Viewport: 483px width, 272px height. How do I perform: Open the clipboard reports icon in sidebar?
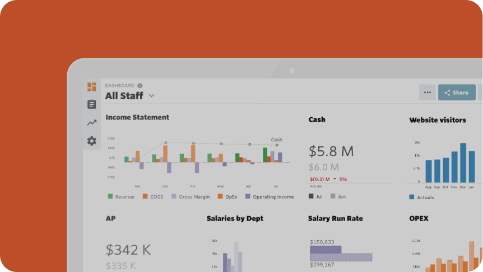click(92, 104)
